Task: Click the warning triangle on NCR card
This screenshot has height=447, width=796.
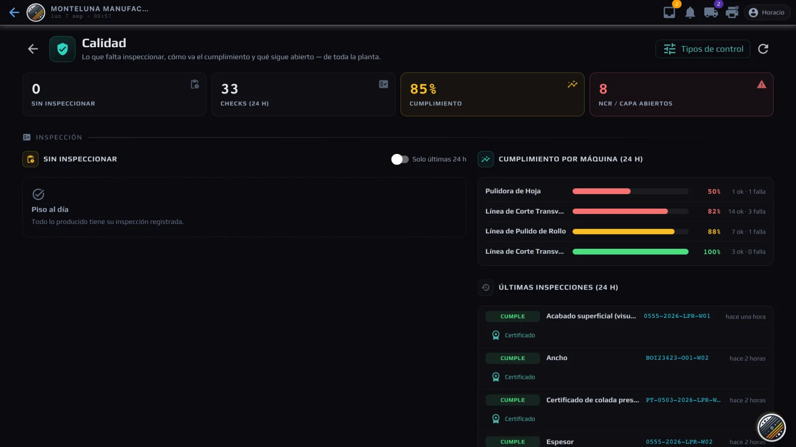Action: pyautogui.click(x=762, y=84)
